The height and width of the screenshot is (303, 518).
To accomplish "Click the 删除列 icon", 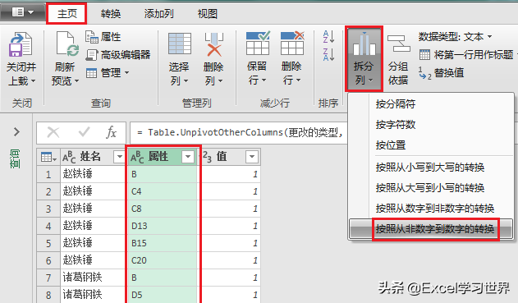I will coord(213,44).
